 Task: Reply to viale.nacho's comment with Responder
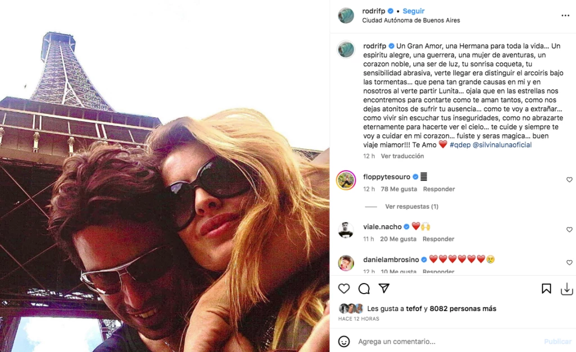(x=438, y=239)
